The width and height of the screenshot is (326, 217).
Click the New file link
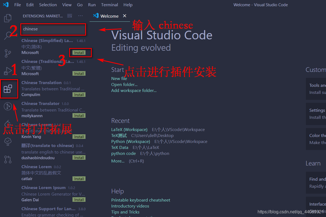tap(119, 79)
